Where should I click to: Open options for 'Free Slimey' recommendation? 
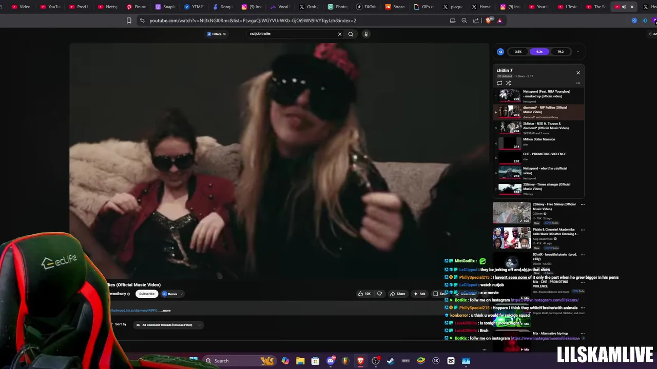click(582, 204)
